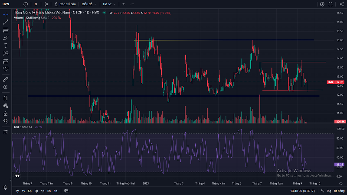Image resolution: width=347 pixels, height=195 pixels.
Task: Open the D timeframe interval selector
Action: point(36,4)
